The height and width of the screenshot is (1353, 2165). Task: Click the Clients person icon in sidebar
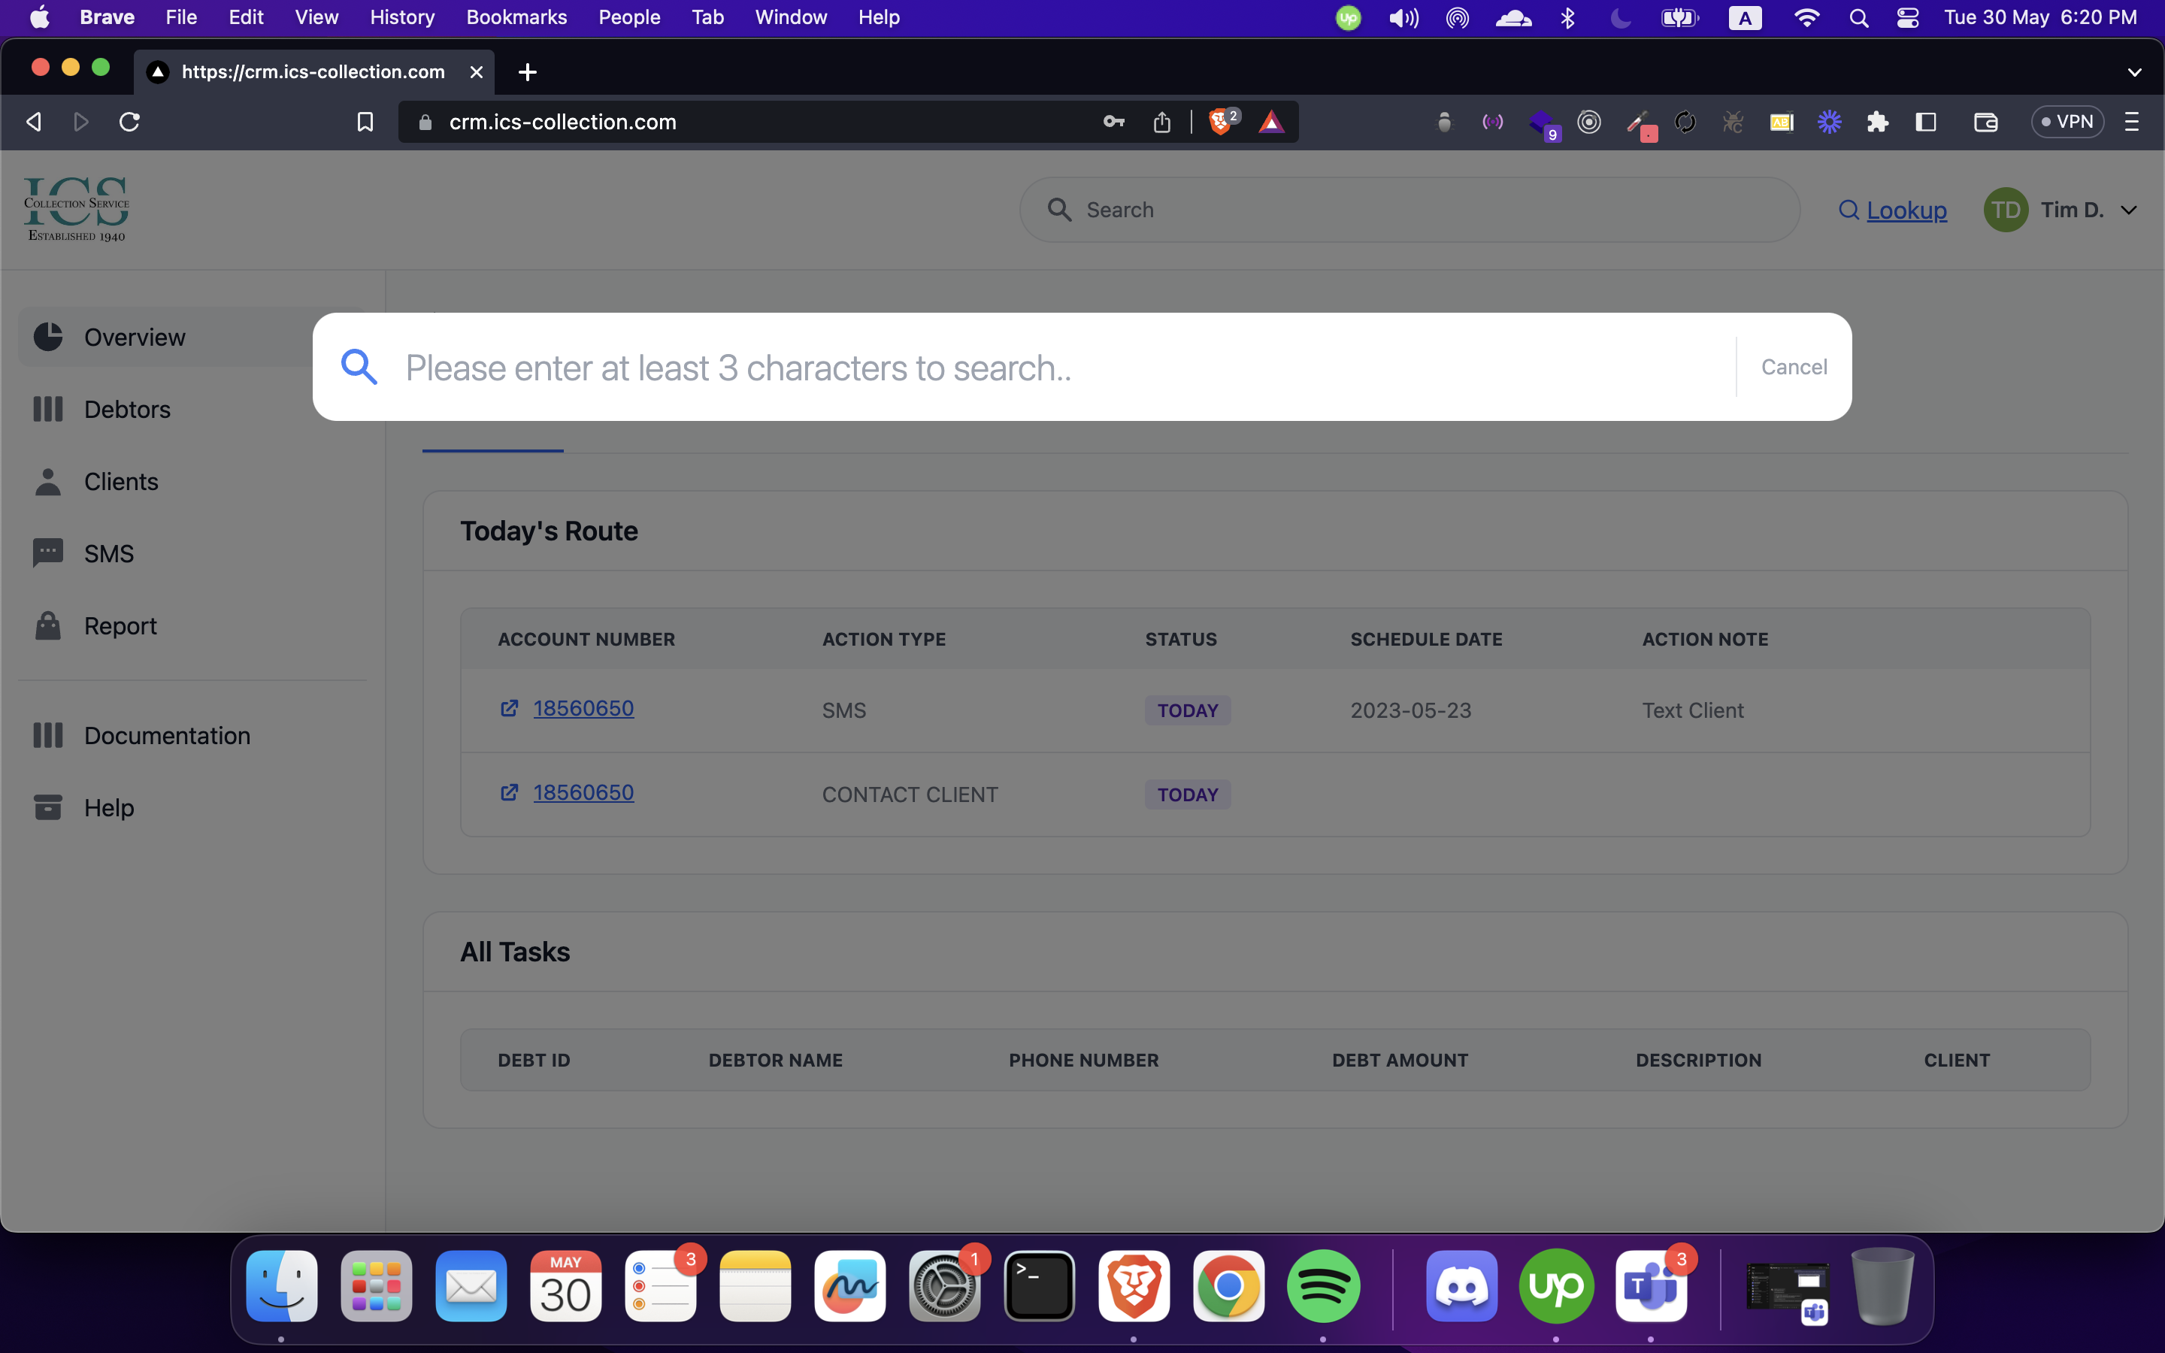coord(47,481)
